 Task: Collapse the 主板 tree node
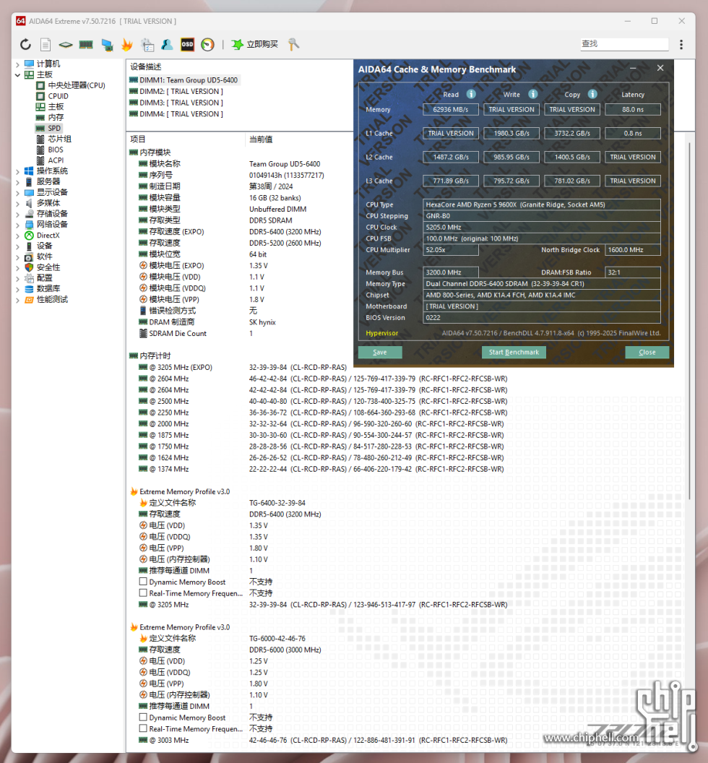pos(17,75)
